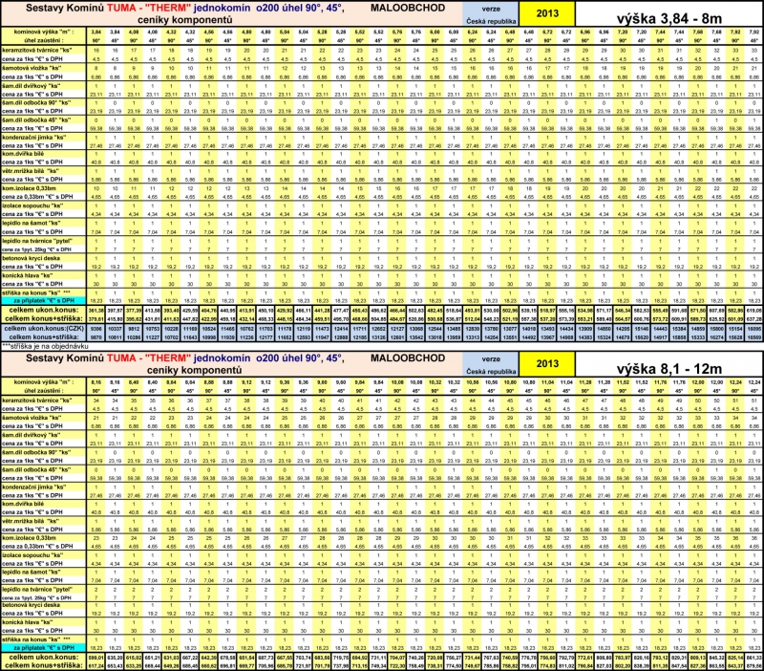Select 'šam.díl odbočka 90°' label in 3,84 - 8m table
Image resolution: width=764 pixels, height=671 pixels.
click(x=36, y=103)
